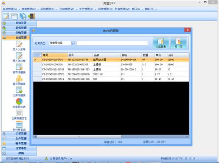The height and width of the screenshot is (163, 219).
Task: Click the blank table toolbar icon
Action: click(x=14, y=16)
